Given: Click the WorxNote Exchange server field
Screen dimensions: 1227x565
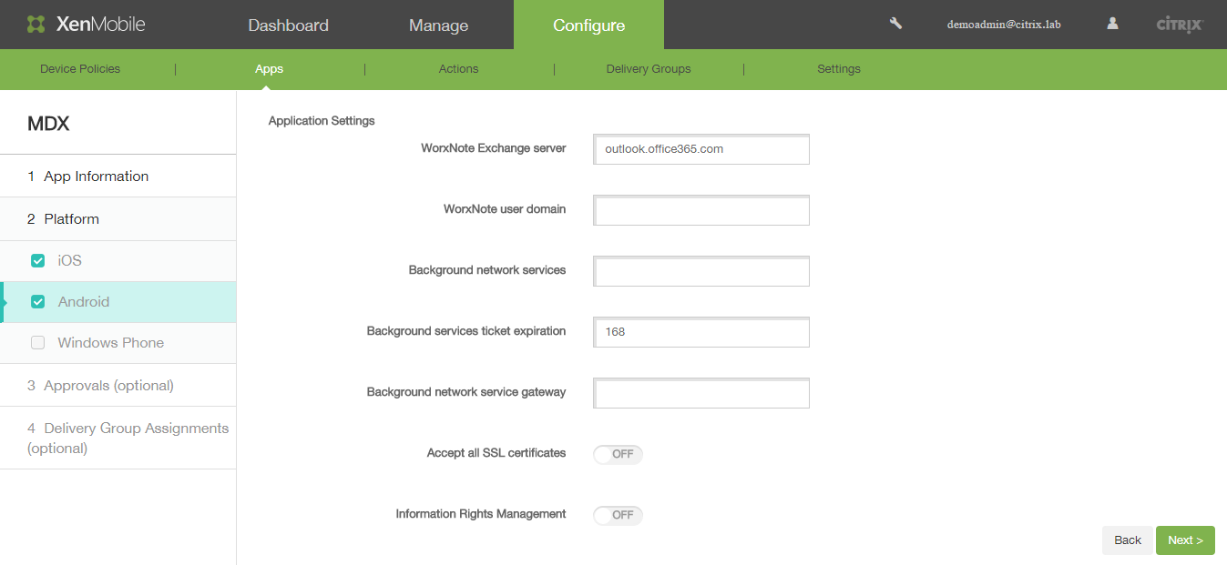Looking at the screenshot, I should (x=700, y=150).
